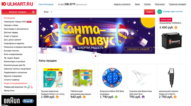The width and height of the screenshot is (191, 106).
Task: Click the rabbits icon beside Товары для взрослых 18+
Action: [x=30, y=87]
